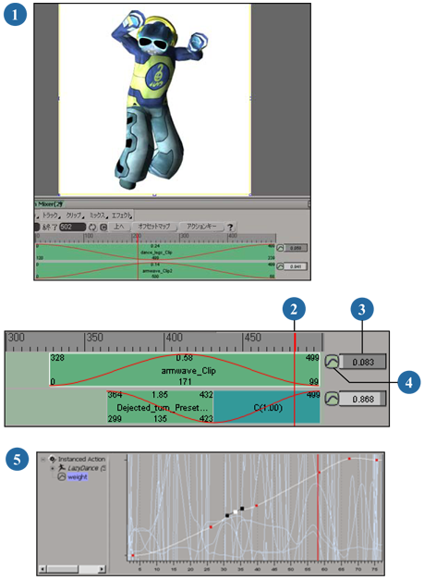This screenshot has height=580, width=424.
Task: Click the refresh loop icon beside 502 field
Action: click(x=92, y=228)
